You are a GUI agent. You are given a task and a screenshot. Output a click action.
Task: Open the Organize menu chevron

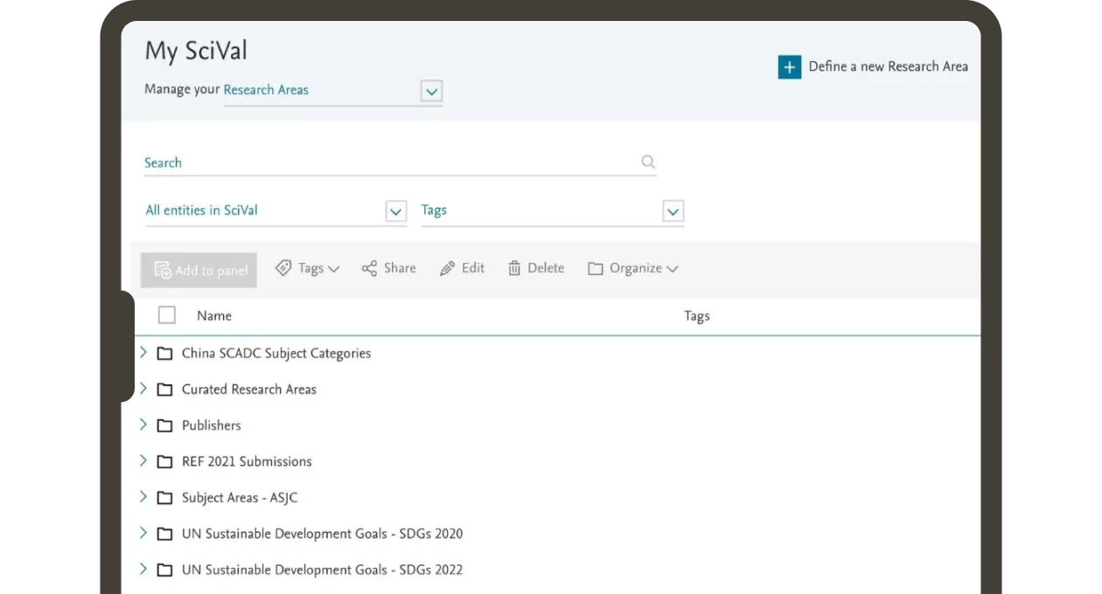click(x=672, y=269)
